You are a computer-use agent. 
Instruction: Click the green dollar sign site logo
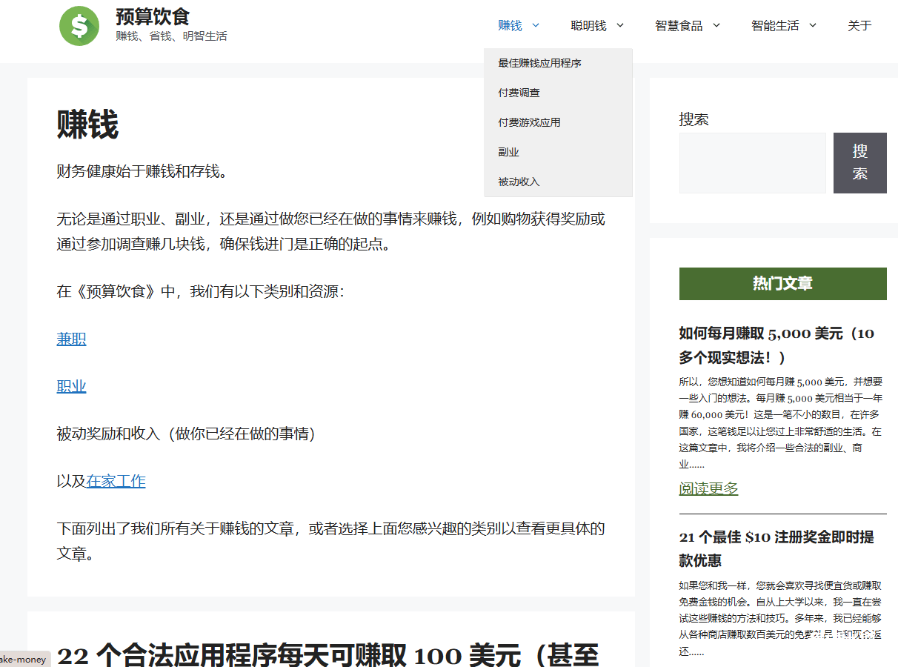79,26
